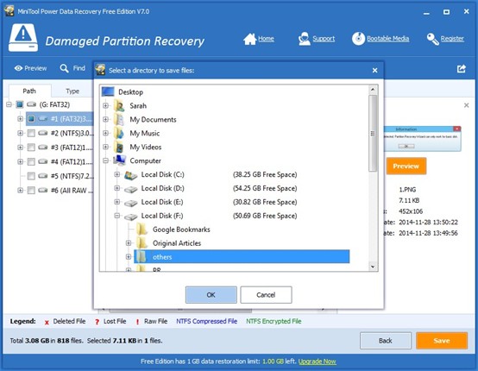The height and width of the screenshot is (371, 478).
Task: Check the #2 (NTFS) partition checkbox
Action: [31, 133]
